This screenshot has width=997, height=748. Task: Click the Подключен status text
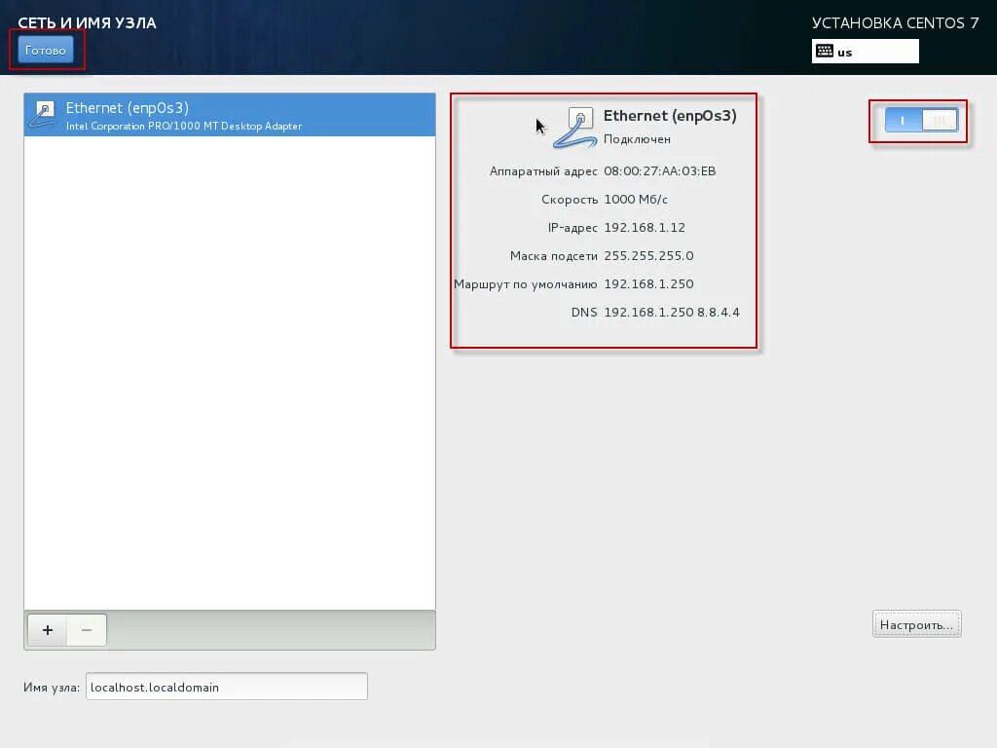click(x=637, y=139)
